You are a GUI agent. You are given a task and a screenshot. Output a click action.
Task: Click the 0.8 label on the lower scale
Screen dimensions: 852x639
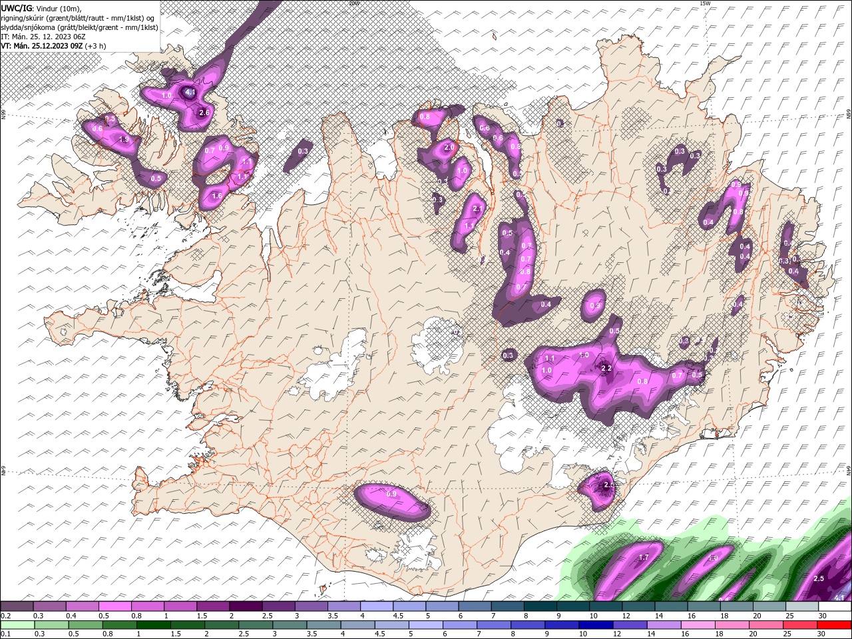pyautogui.click(x=107, y=634)
